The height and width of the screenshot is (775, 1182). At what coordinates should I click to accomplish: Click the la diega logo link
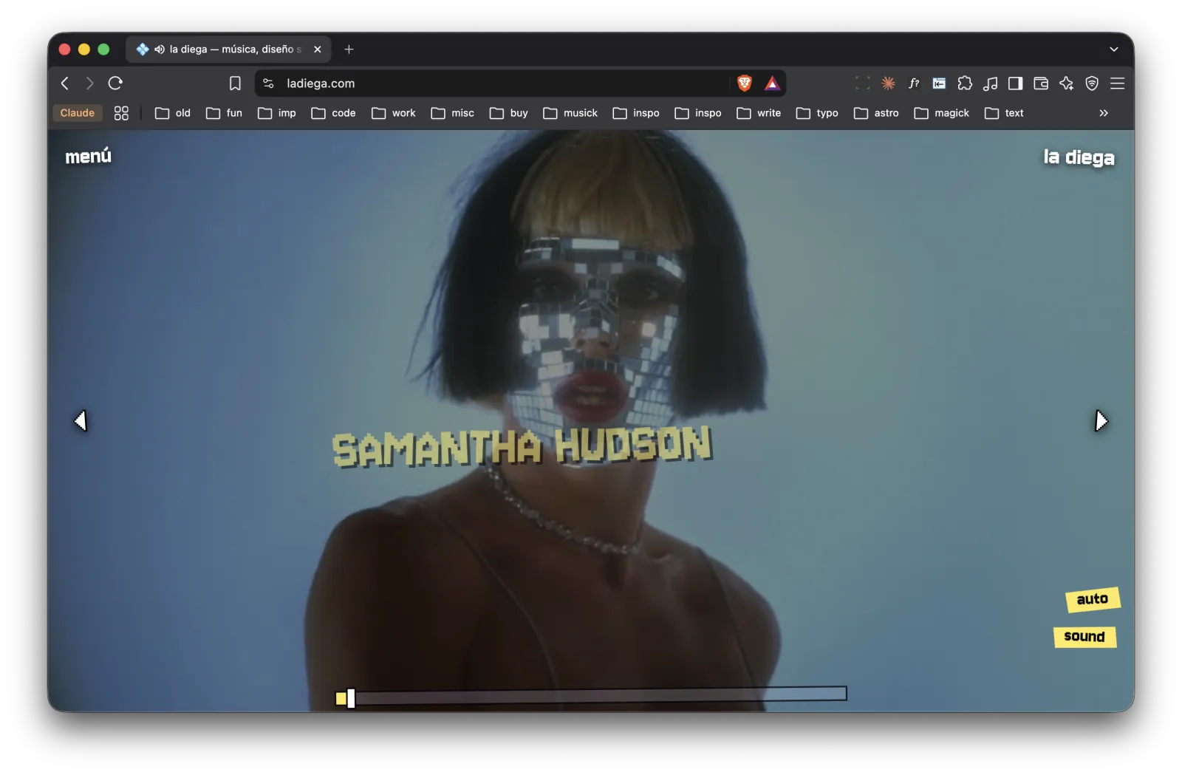coord(1079,157)
